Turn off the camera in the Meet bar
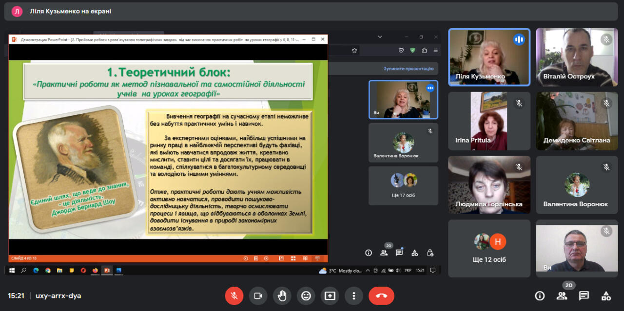This screenshot has width=624, height=311. [258, 295]
